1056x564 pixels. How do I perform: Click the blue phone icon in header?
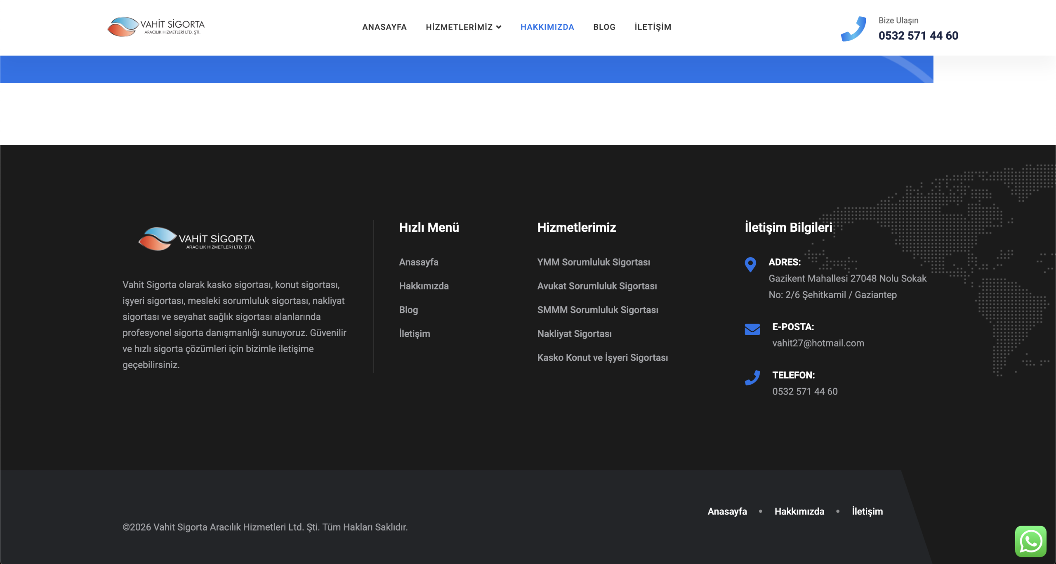click(853, 28)
